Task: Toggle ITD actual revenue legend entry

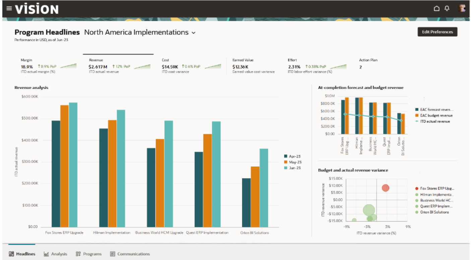Action: 432,121
